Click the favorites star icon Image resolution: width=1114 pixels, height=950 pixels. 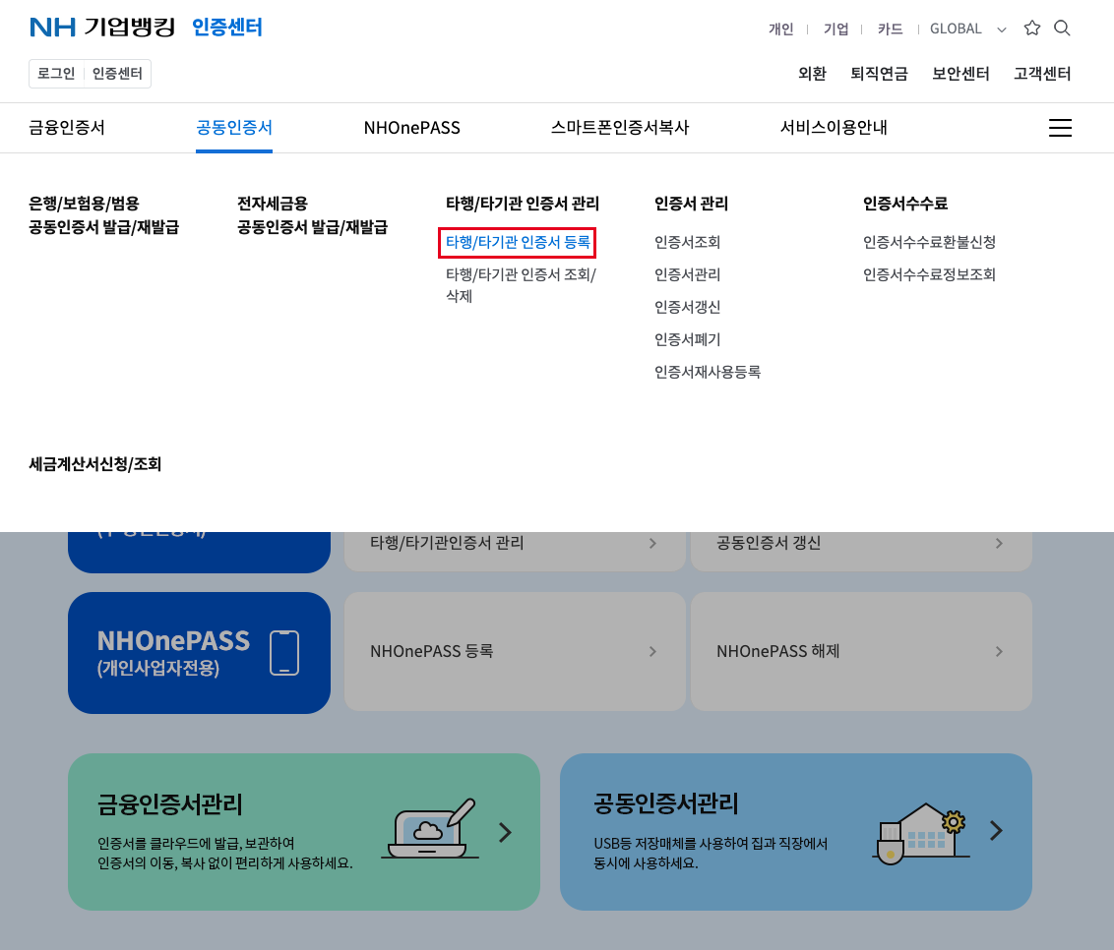pos(1032,28)
